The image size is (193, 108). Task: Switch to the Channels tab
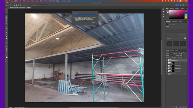click(172, 51)
